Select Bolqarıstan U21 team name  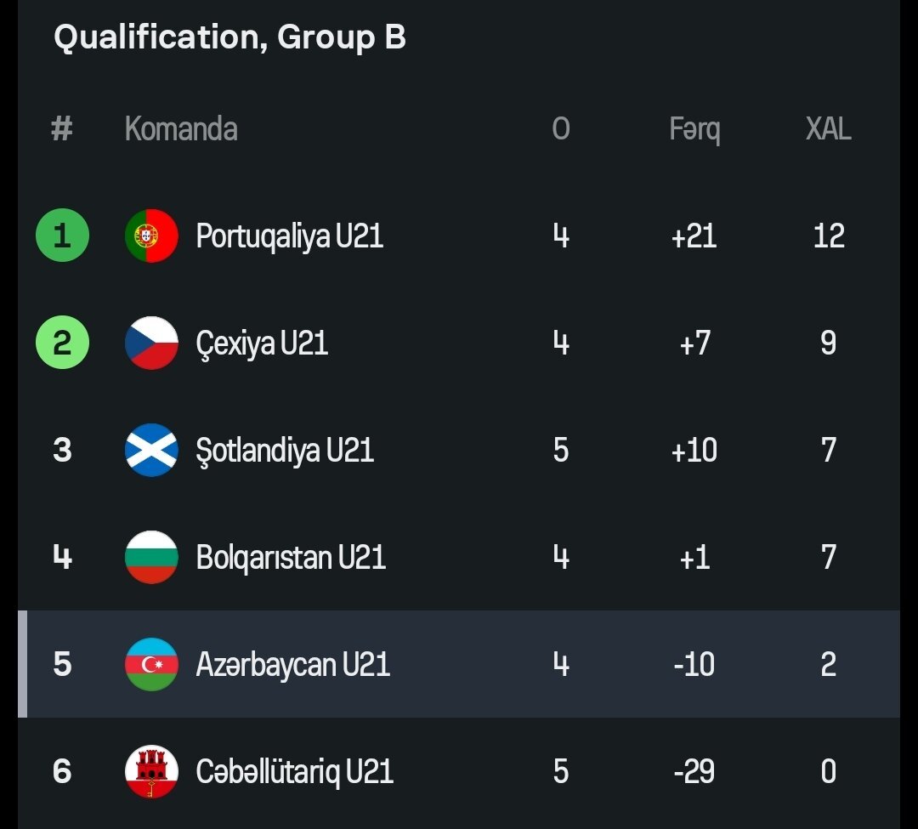[x=291, y=557]
